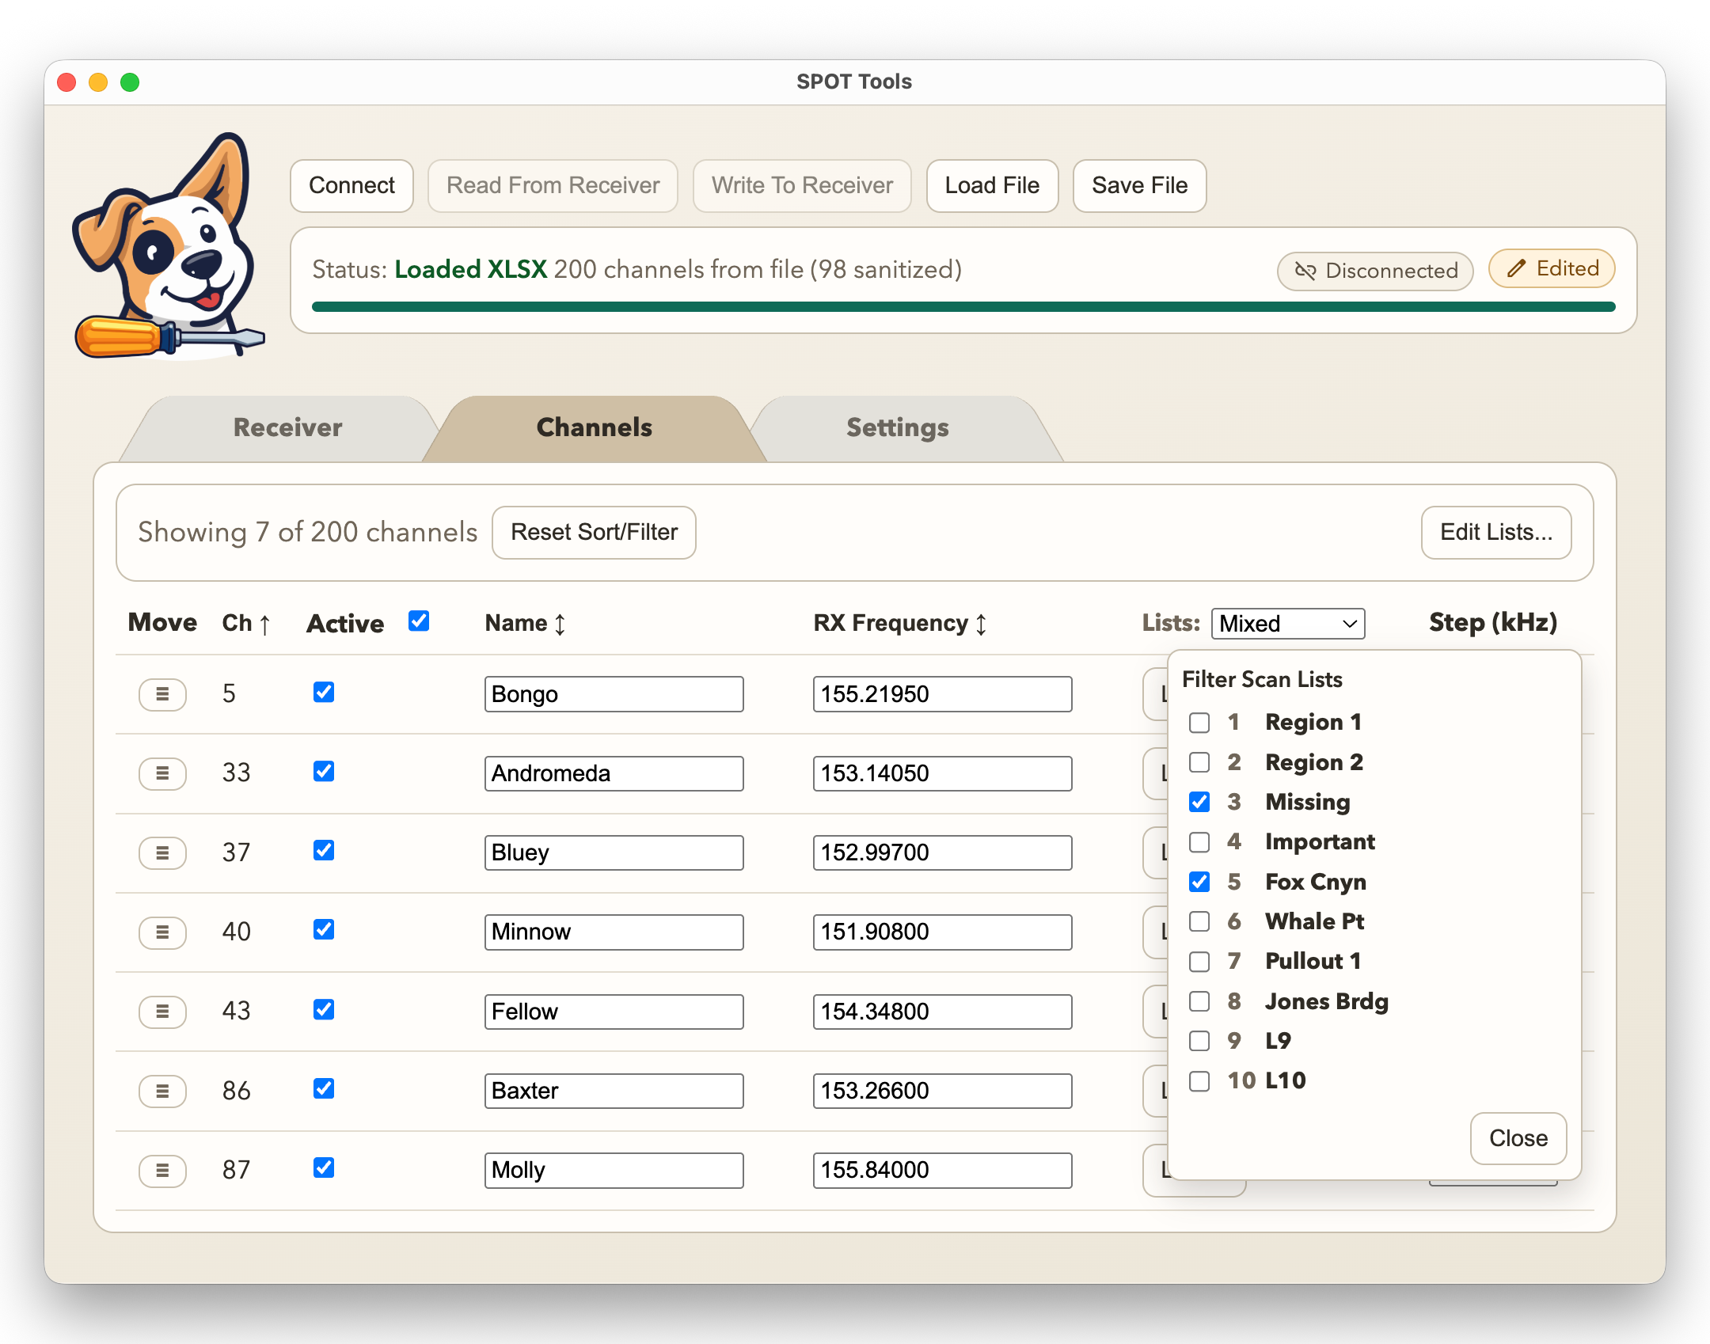Switch to the Receiver tab
This screenshot has height=1344, width=1710.
(x=287, y=428)
